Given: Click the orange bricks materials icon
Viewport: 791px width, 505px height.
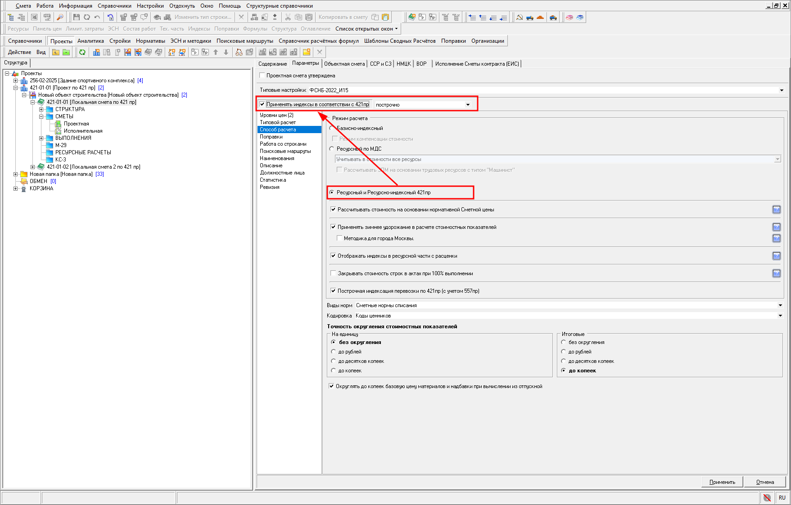Looking at the screenshot, I should 540,17.
